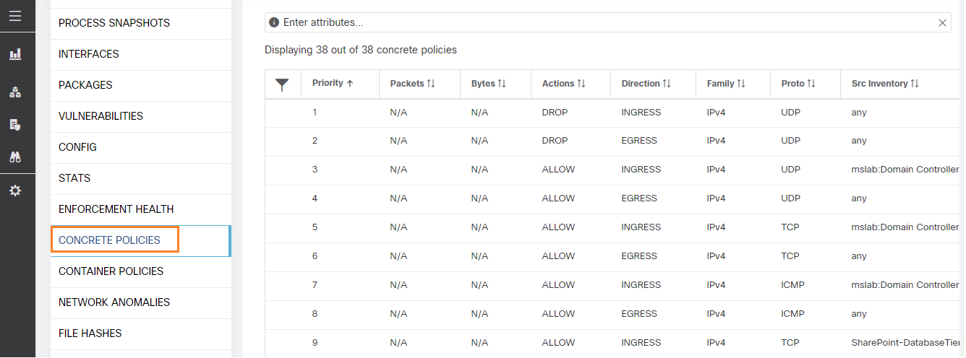Sort by Priority column
Viewport: 966px width, 358px height.
[333, 83]
